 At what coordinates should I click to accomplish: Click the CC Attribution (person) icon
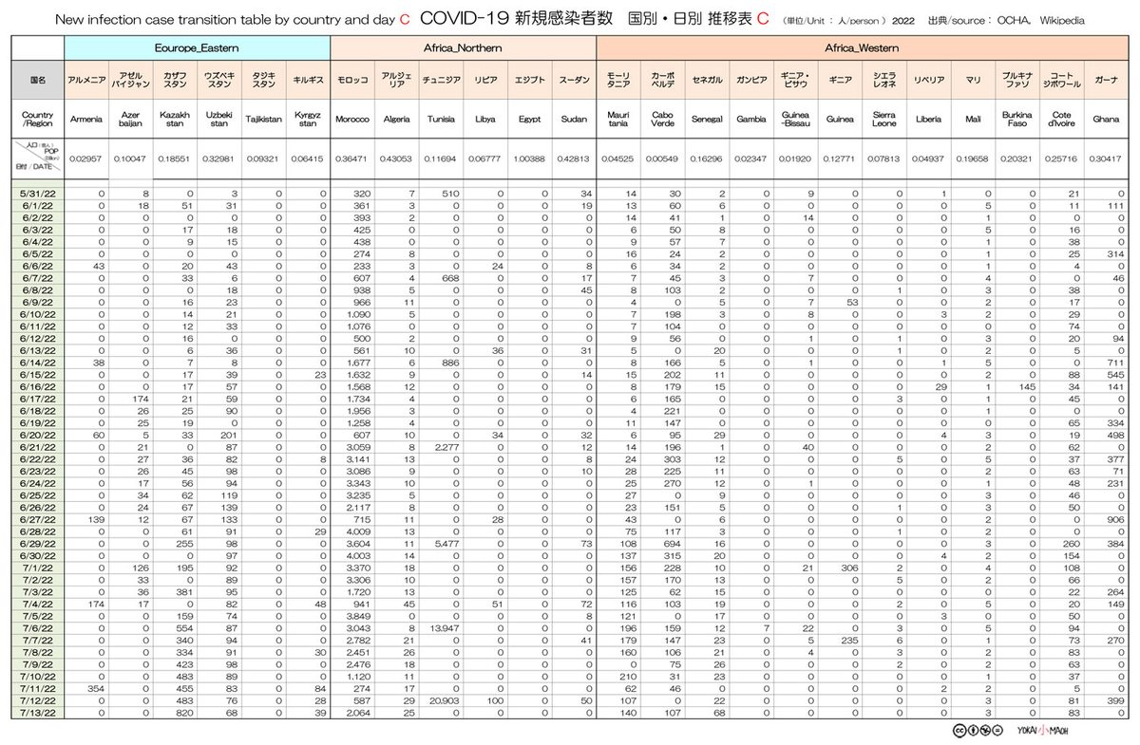coord(972,730)
